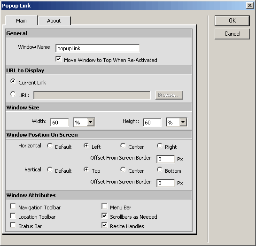Viewport: 256px width, 246px height.
Task: Select the Main tab
Action: (x=22, y=21)
